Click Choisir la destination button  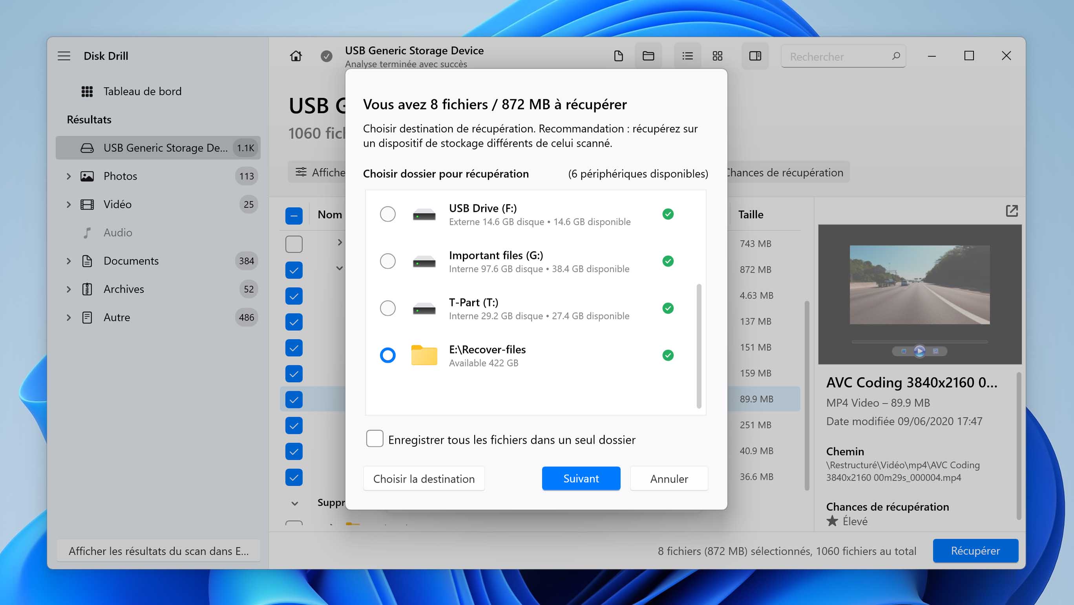[424, 478]
